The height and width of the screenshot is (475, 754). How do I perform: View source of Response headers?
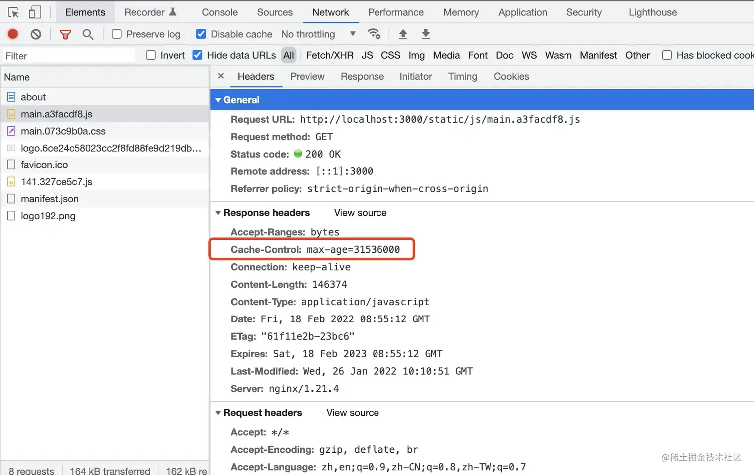coord(360,213)
